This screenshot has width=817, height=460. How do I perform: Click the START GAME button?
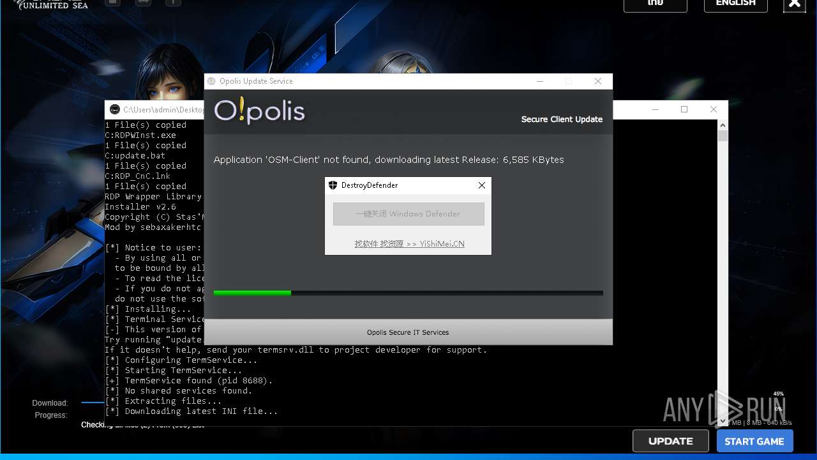click(x=754, y=441)
